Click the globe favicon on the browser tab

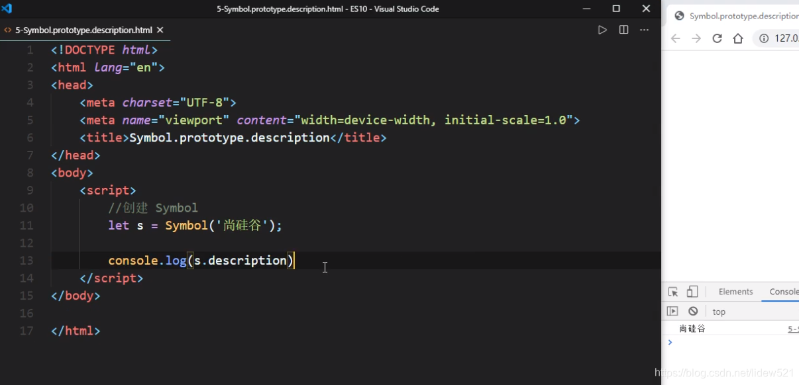click(x=679, y=16)
